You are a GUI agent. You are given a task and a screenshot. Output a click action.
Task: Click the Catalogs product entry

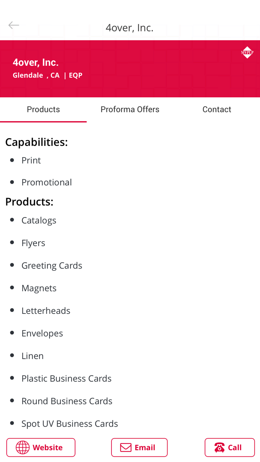tap(39, 220)
